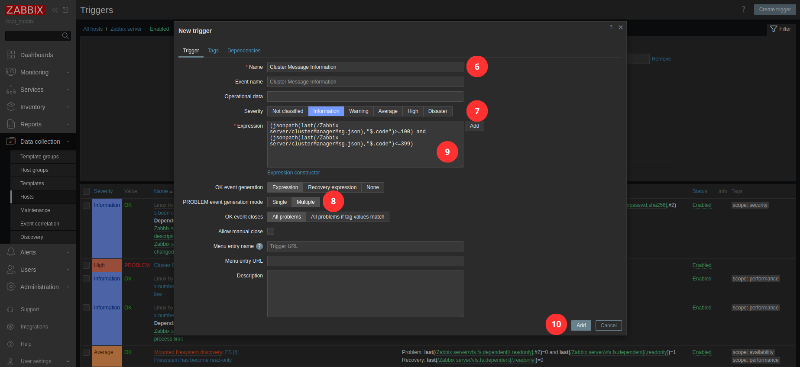Tick the checkbox of the High PROBLEM trigger row

pyautogui.click(x=86, y=265)
